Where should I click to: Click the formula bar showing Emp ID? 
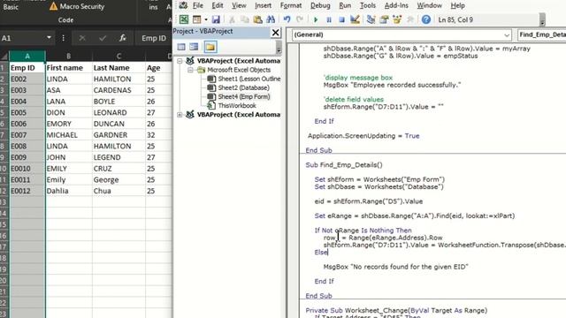pos(154,38)
